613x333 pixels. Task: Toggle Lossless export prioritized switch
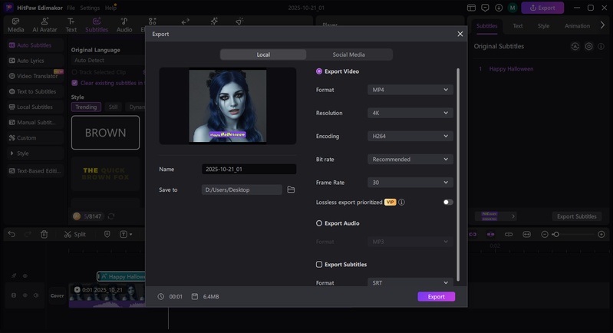click(x=447, y=203)
